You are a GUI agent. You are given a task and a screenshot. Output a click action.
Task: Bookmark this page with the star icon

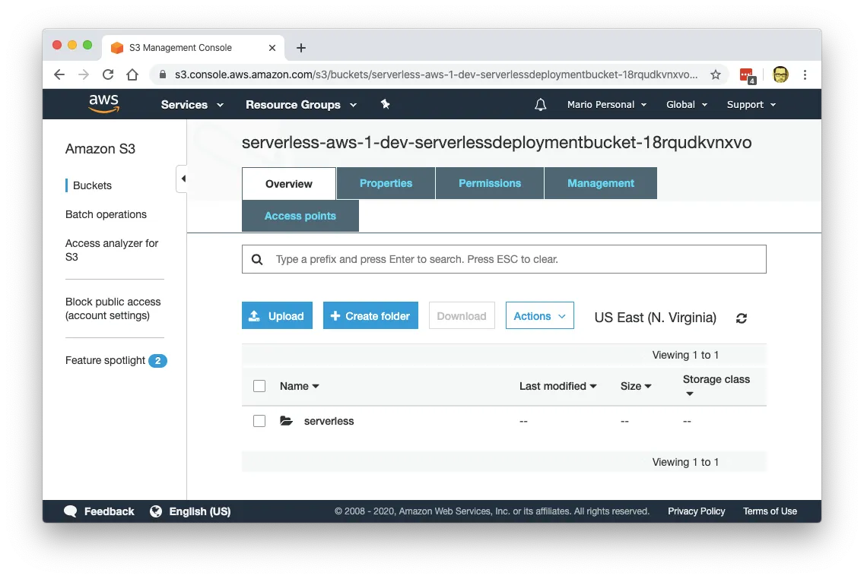(x=715, y=75)
